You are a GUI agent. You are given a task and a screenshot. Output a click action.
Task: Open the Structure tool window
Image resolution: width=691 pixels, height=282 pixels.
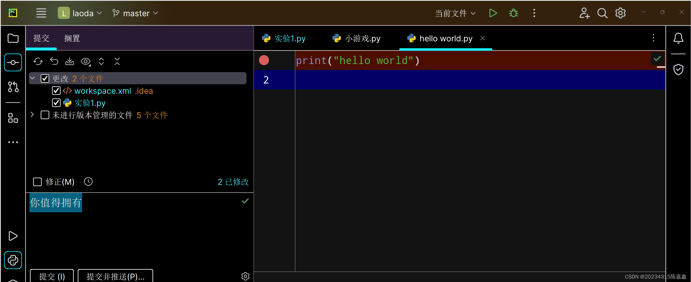click(13, 118)
